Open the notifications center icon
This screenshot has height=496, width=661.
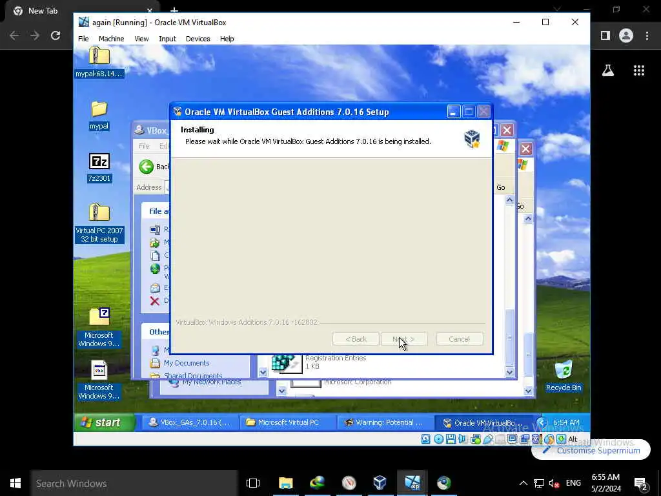(640, 483)
